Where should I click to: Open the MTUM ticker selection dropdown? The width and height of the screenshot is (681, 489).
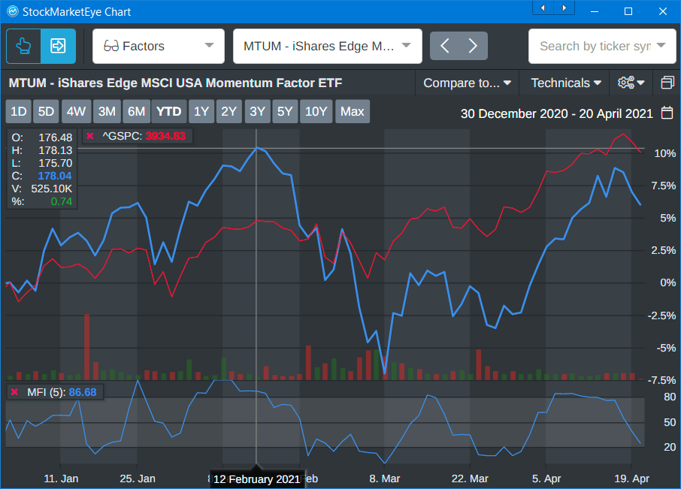point(328,46)
